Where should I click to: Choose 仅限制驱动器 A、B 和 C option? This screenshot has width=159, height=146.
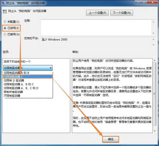(x=28, y=84)
